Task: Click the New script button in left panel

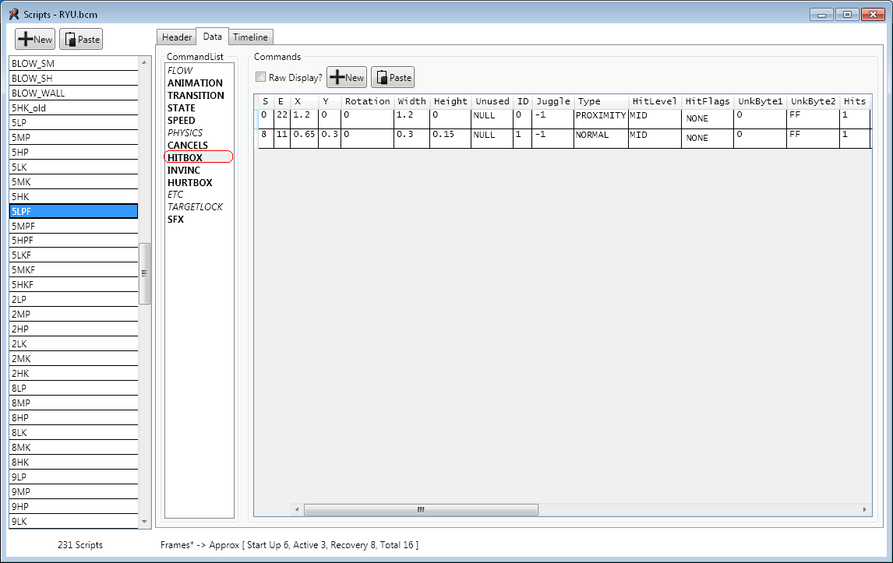Action: click(34, 39)
